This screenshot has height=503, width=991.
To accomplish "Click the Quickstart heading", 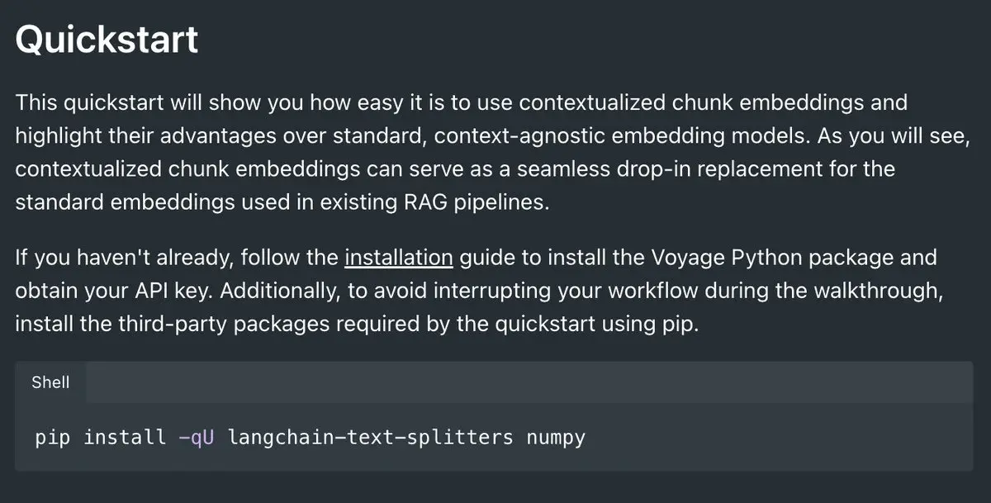I will click(x=107, y=40).
